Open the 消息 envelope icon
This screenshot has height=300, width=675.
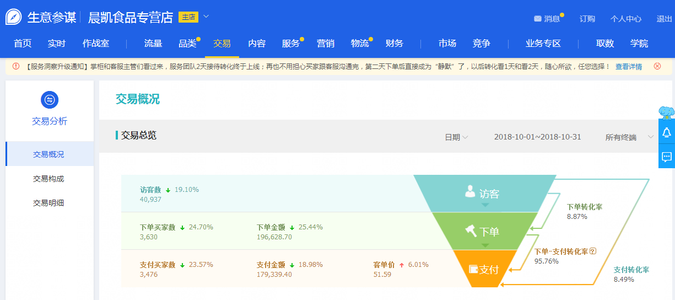coord(538,19)
